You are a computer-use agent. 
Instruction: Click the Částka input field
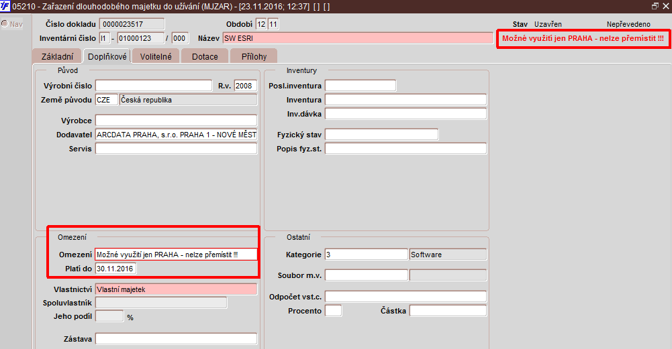coord(448,311)
